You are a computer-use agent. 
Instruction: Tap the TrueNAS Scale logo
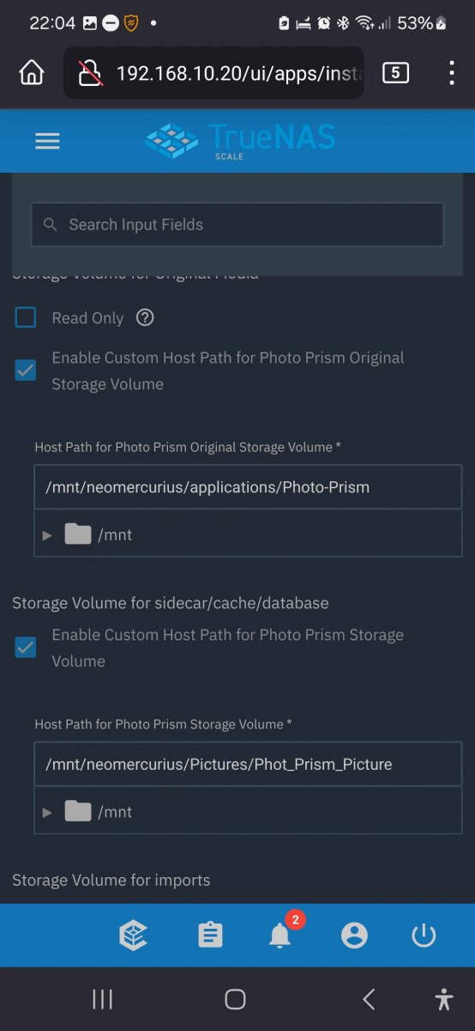240,141
